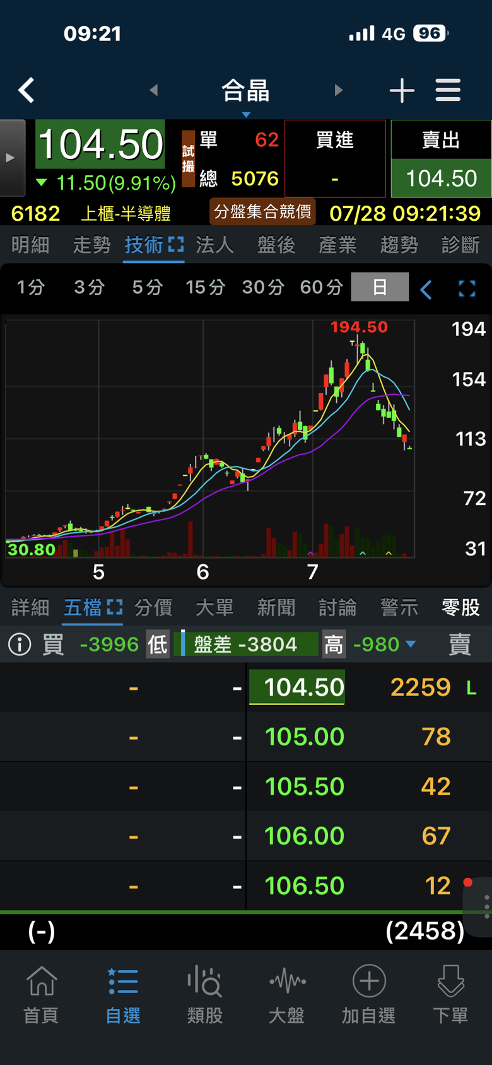Tap the 買進 button
Viewport: 492px width, 1065px height.
(x=335, y=159)
